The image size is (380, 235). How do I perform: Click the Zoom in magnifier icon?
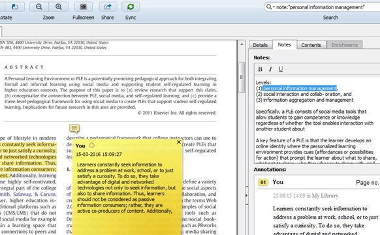click(58, 7)
